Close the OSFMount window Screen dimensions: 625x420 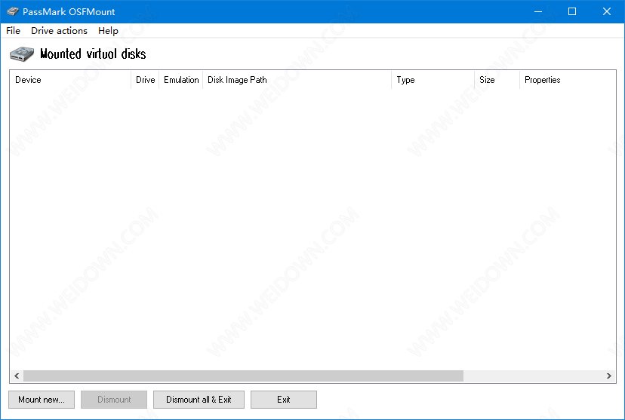click(607, 11)
